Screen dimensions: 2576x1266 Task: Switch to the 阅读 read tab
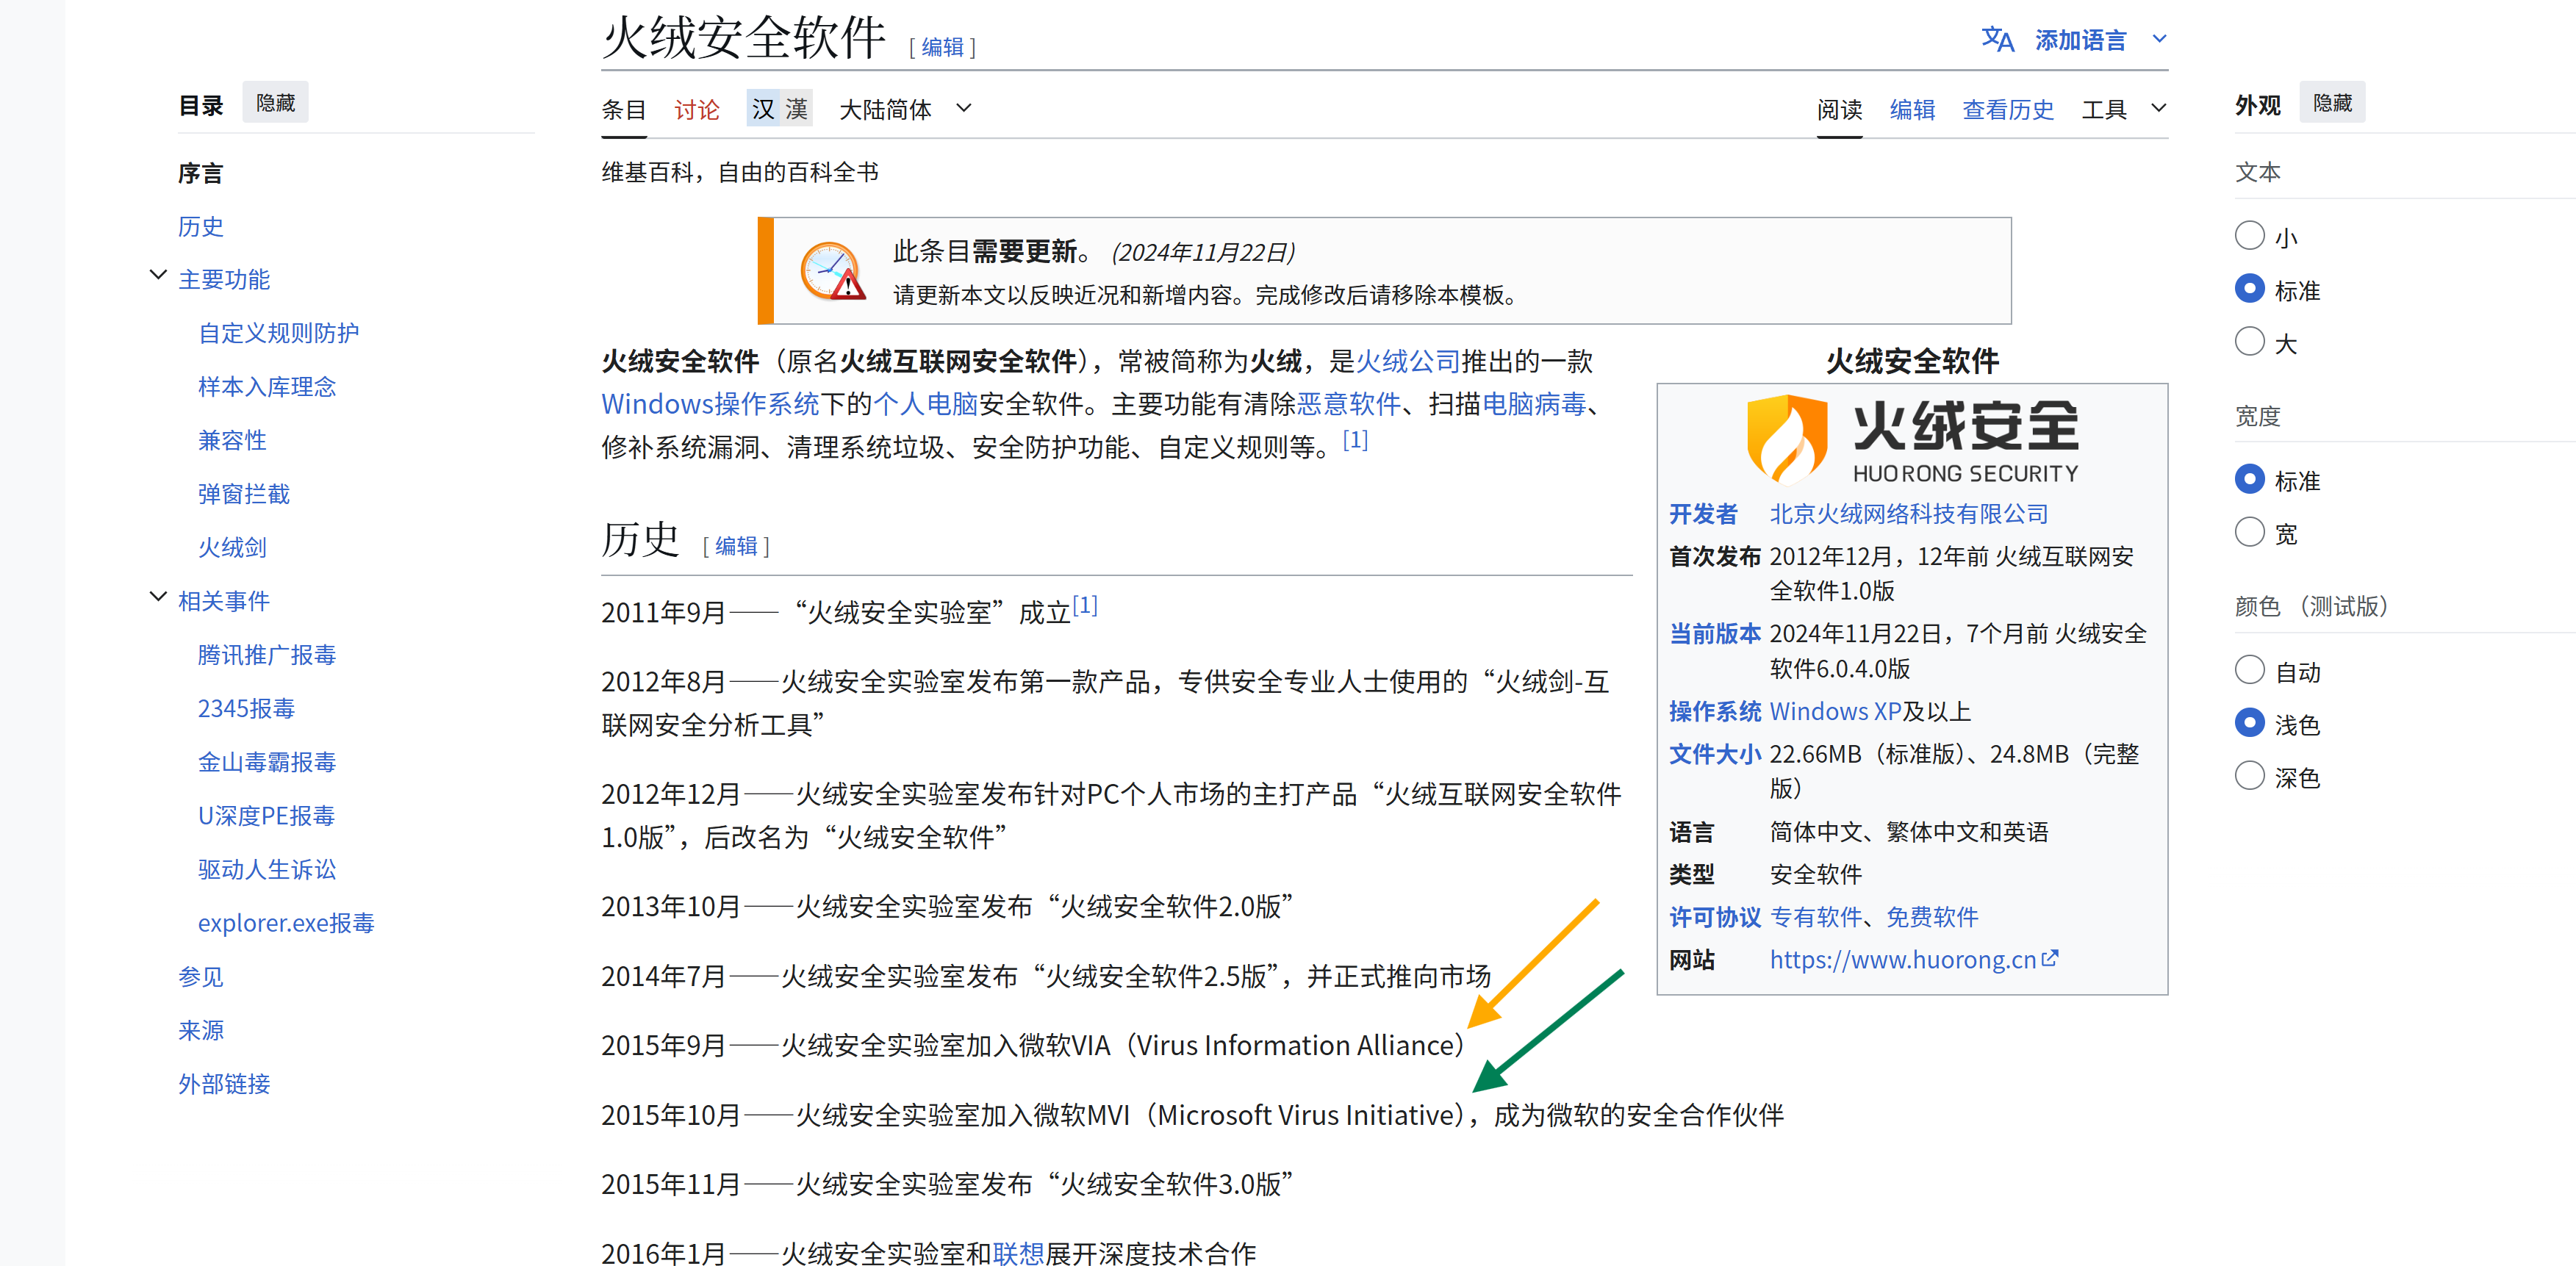(x=1839, y=109)
